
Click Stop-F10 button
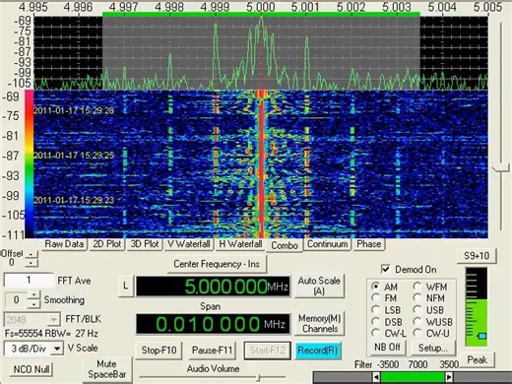[159, 351]
